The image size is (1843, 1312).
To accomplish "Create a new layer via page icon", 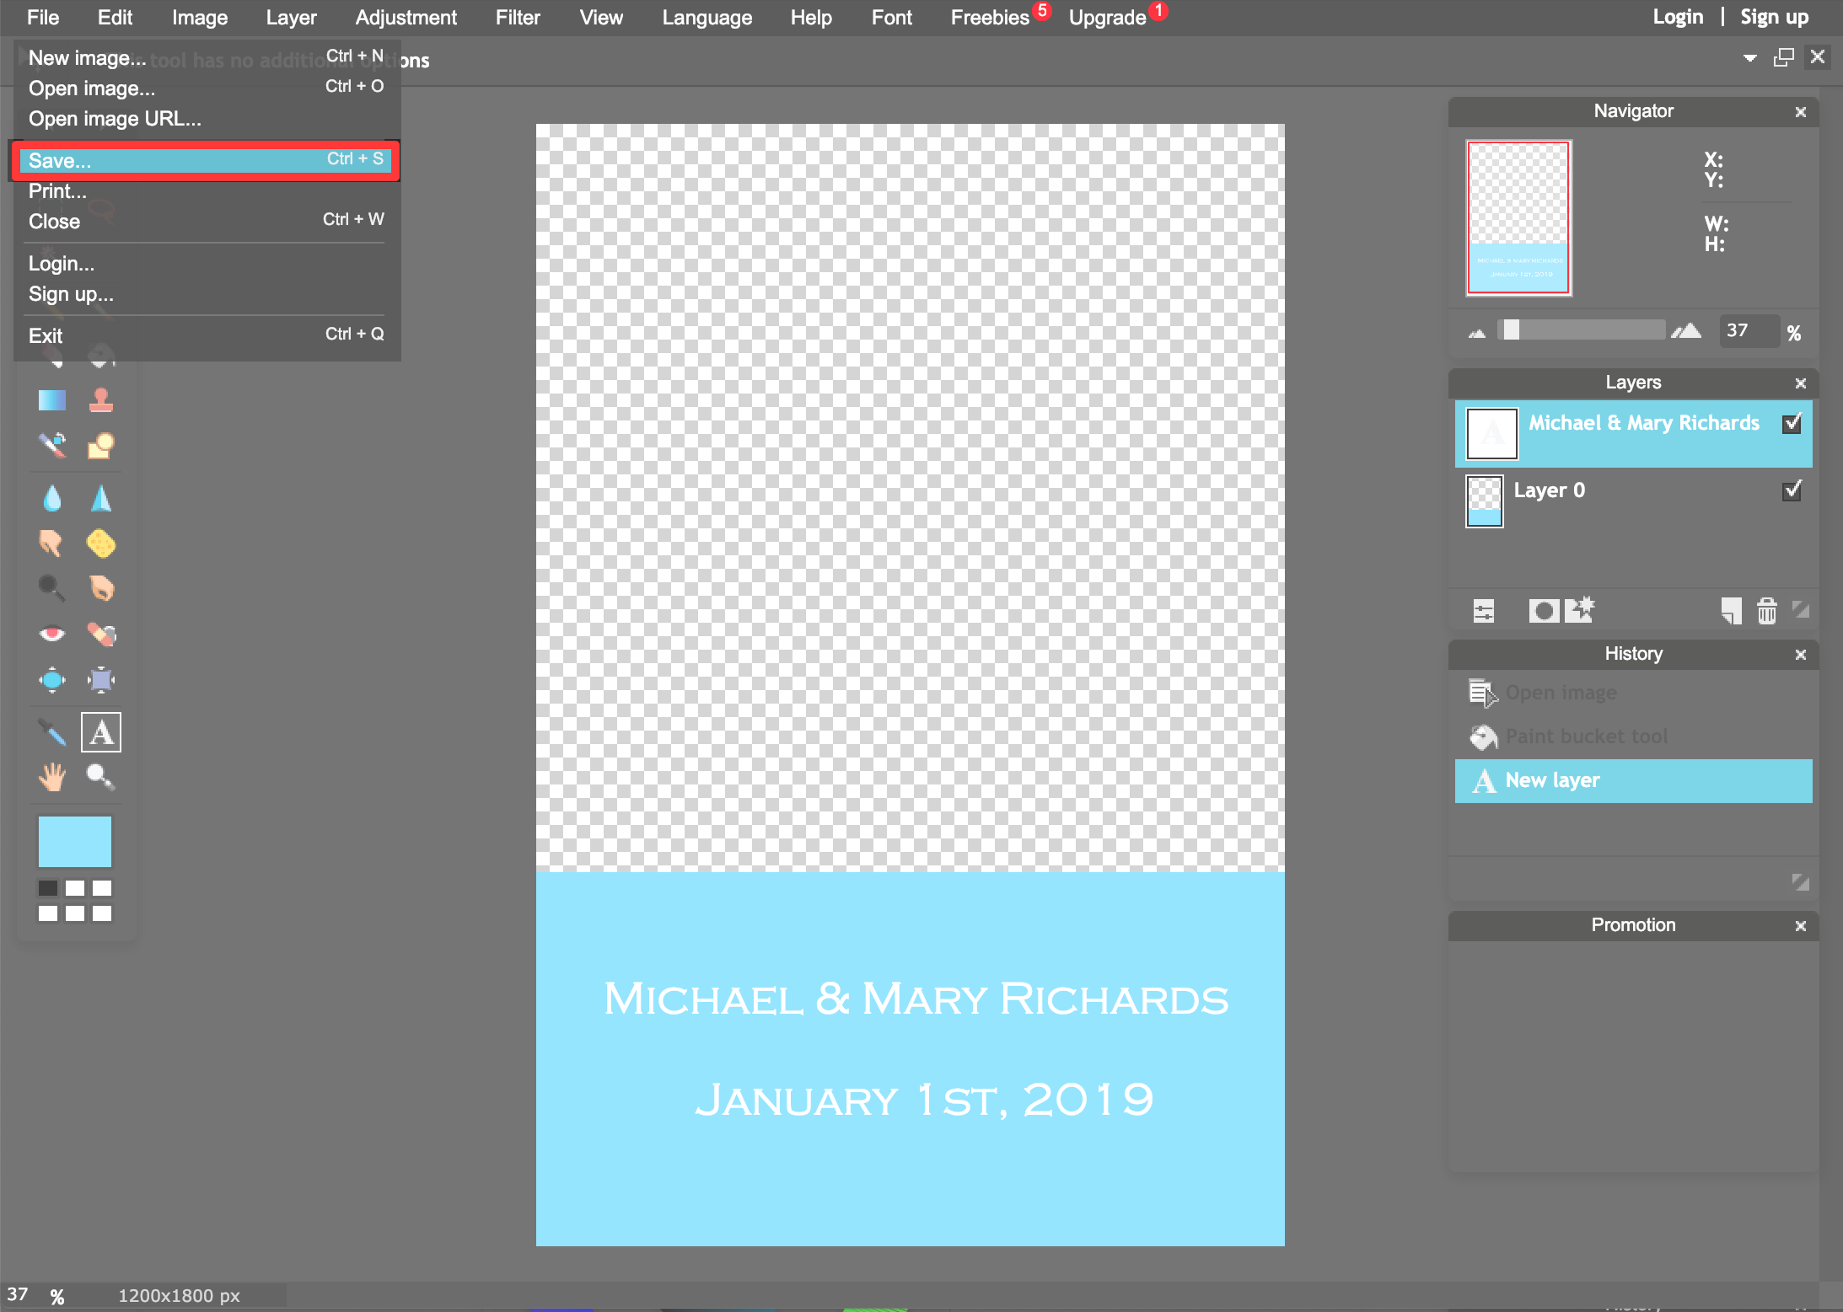I will pyautogui.click(x=1731, y=611).
